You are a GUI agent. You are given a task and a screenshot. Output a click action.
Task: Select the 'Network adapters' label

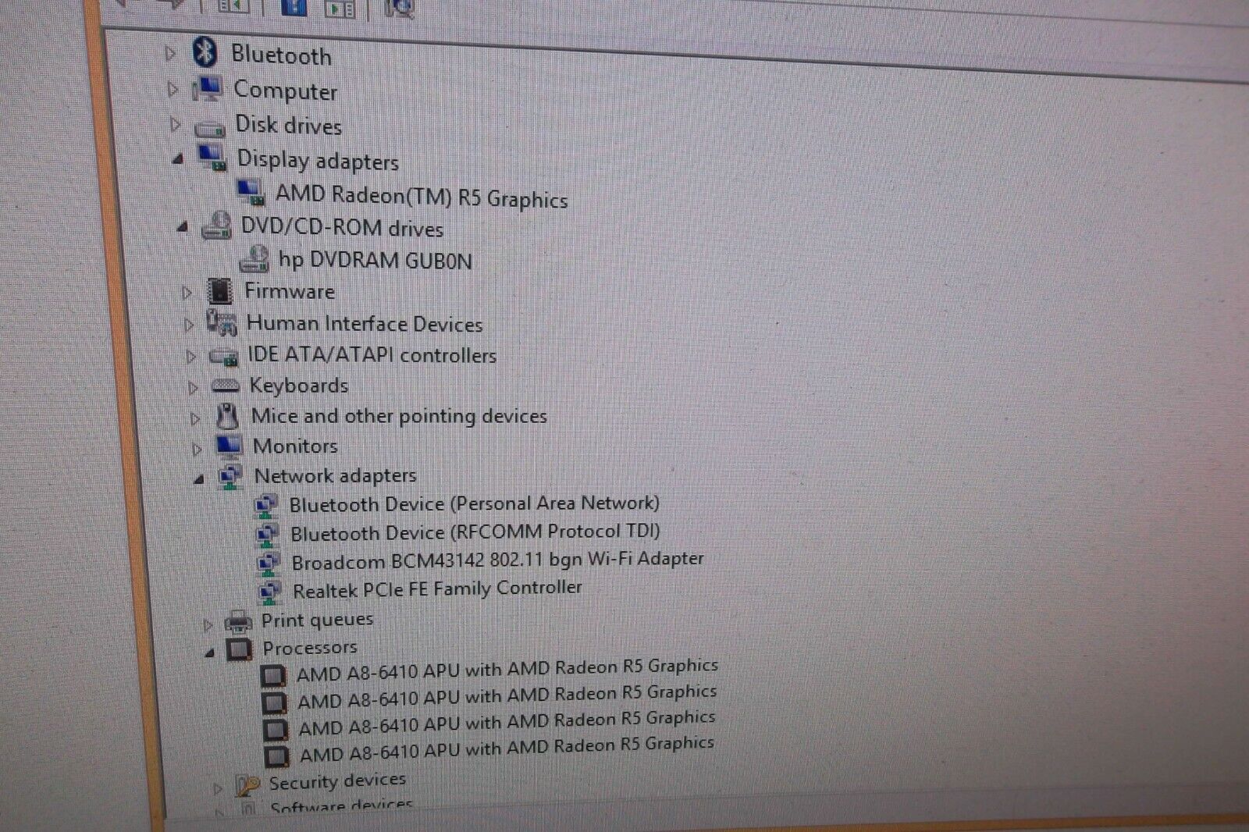pos(336,475)
